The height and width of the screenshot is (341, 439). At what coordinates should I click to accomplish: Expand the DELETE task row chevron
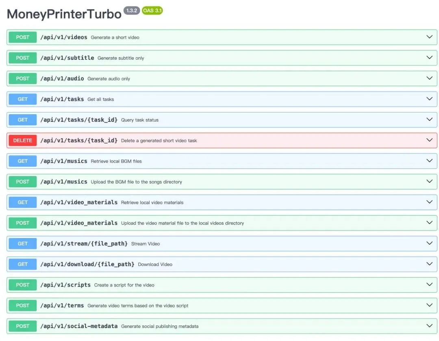point(429,140)
